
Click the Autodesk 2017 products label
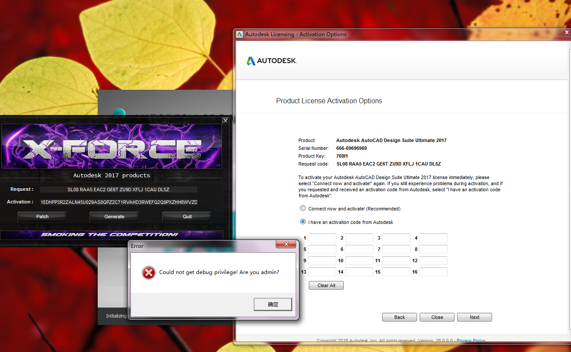coord(112,176)
